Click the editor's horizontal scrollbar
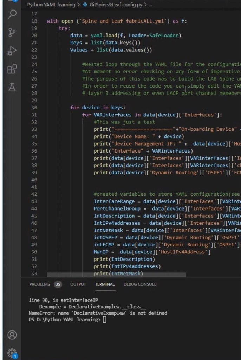Screen dimensions: 241x360 116,275
